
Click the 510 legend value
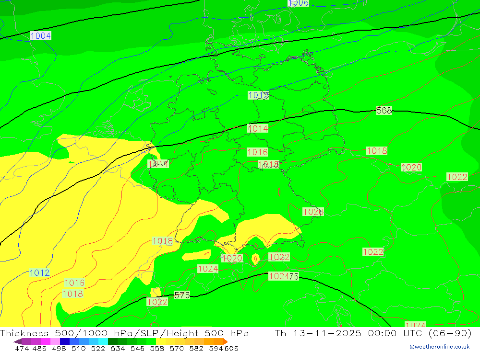79,348
